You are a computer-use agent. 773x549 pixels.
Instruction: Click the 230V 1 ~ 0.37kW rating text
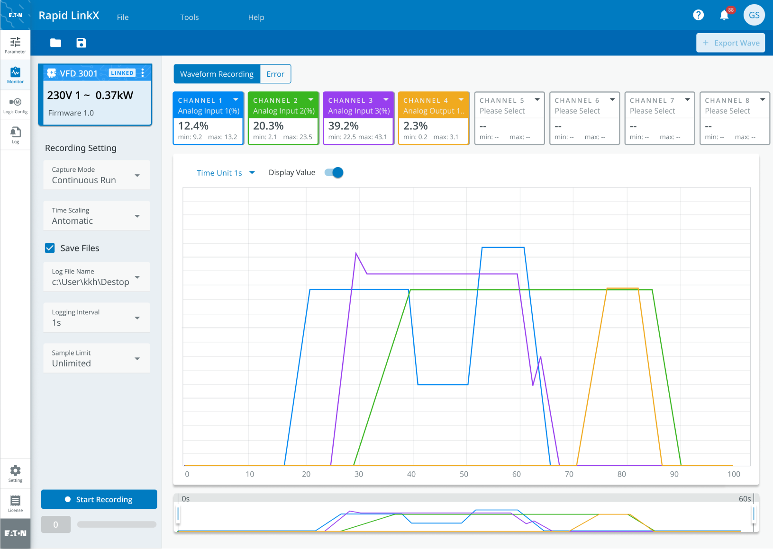[90, 95]
